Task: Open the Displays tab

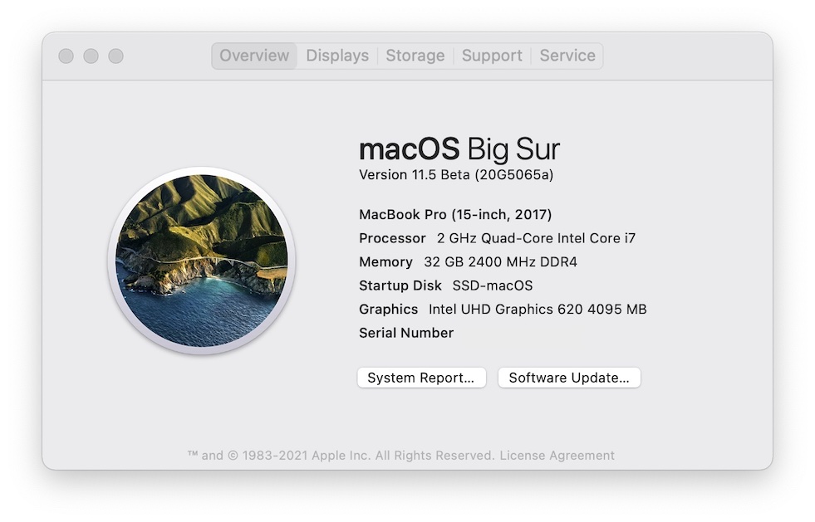Action: pos(337,56)
